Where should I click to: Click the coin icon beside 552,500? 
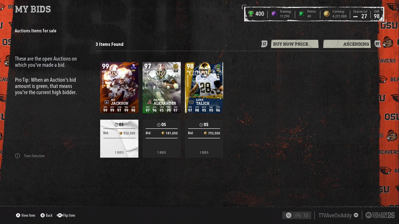click(120, 133)
